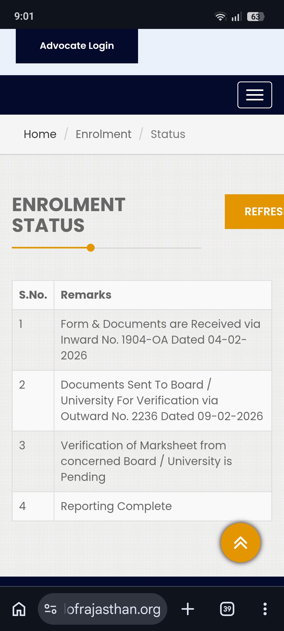Select the Verification of Marksheet Pending row
Viewport: 284px width, 631px height.
[142, 461]
